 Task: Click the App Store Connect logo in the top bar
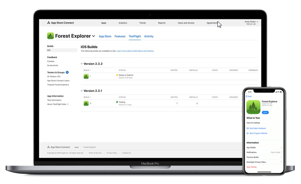pyautogui.click(x=60, y=23)
